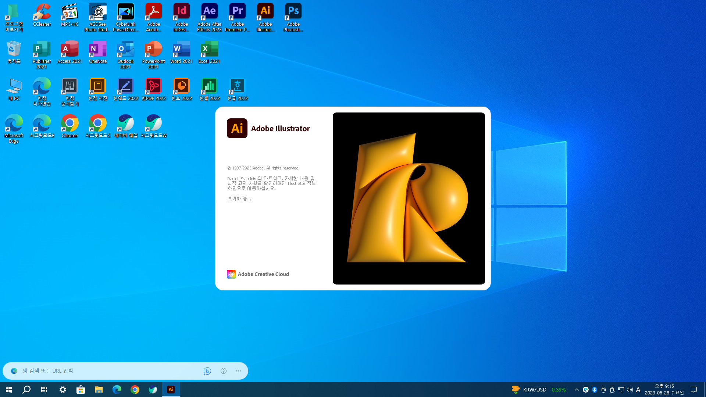Open the volume speaker tray icon
The height and width of the screenshot is (397, 706).
630,390
